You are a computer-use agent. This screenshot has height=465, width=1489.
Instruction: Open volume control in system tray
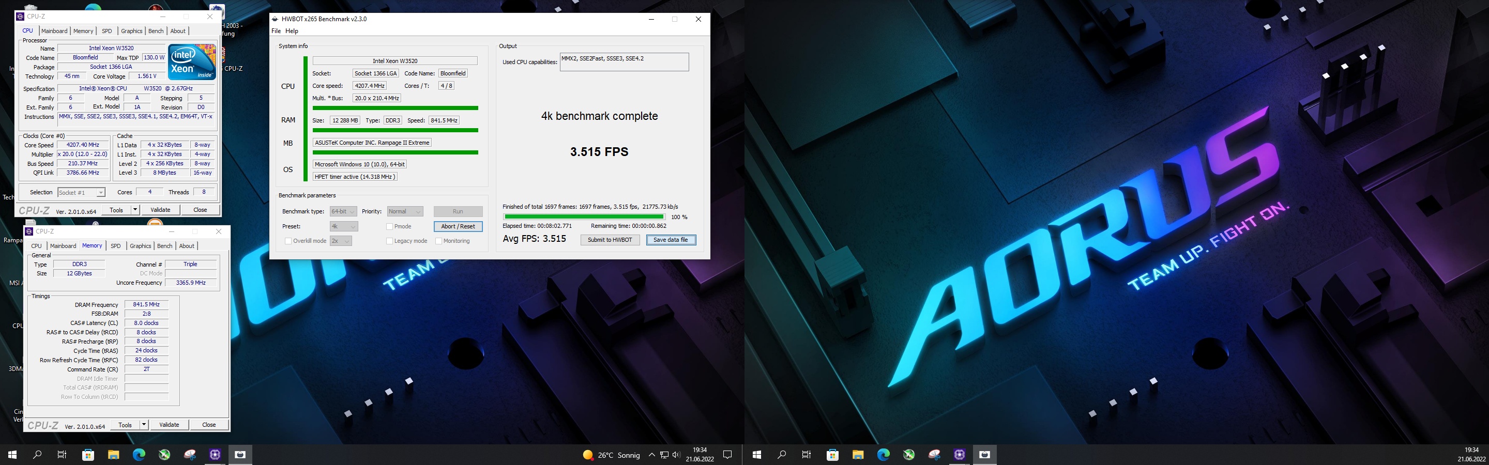point(676,455)
